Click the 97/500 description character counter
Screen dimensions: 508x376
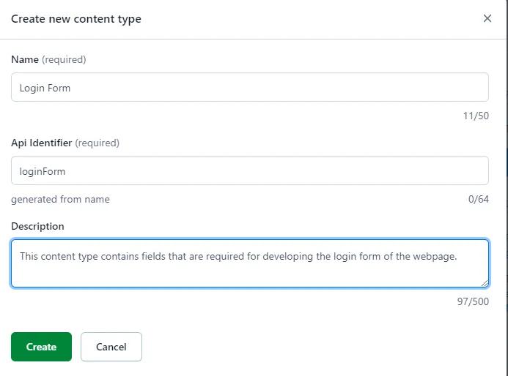coord(473,301)
